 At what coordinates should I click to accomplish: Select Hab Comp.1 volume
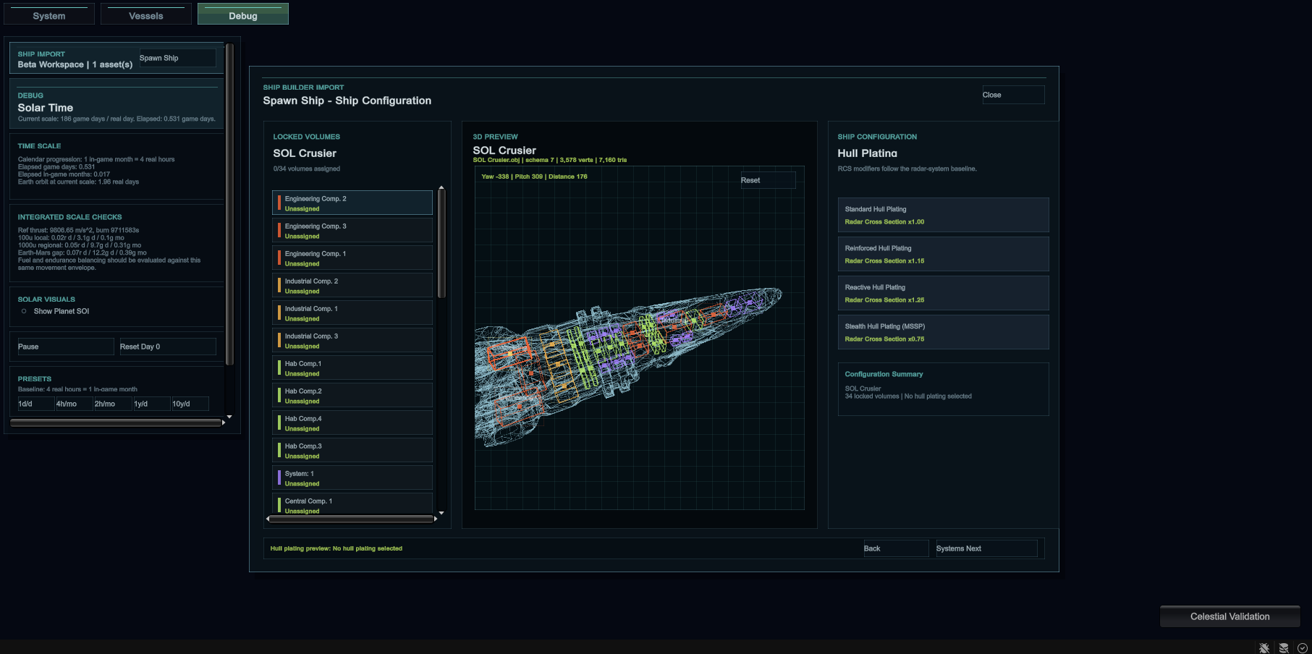click(352, 368)
